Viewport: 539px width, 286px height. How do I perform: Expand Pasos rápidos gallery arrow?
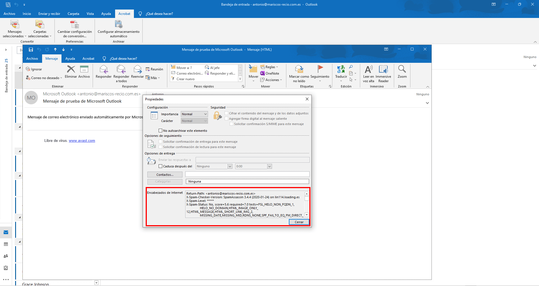(x=240, y=79)
